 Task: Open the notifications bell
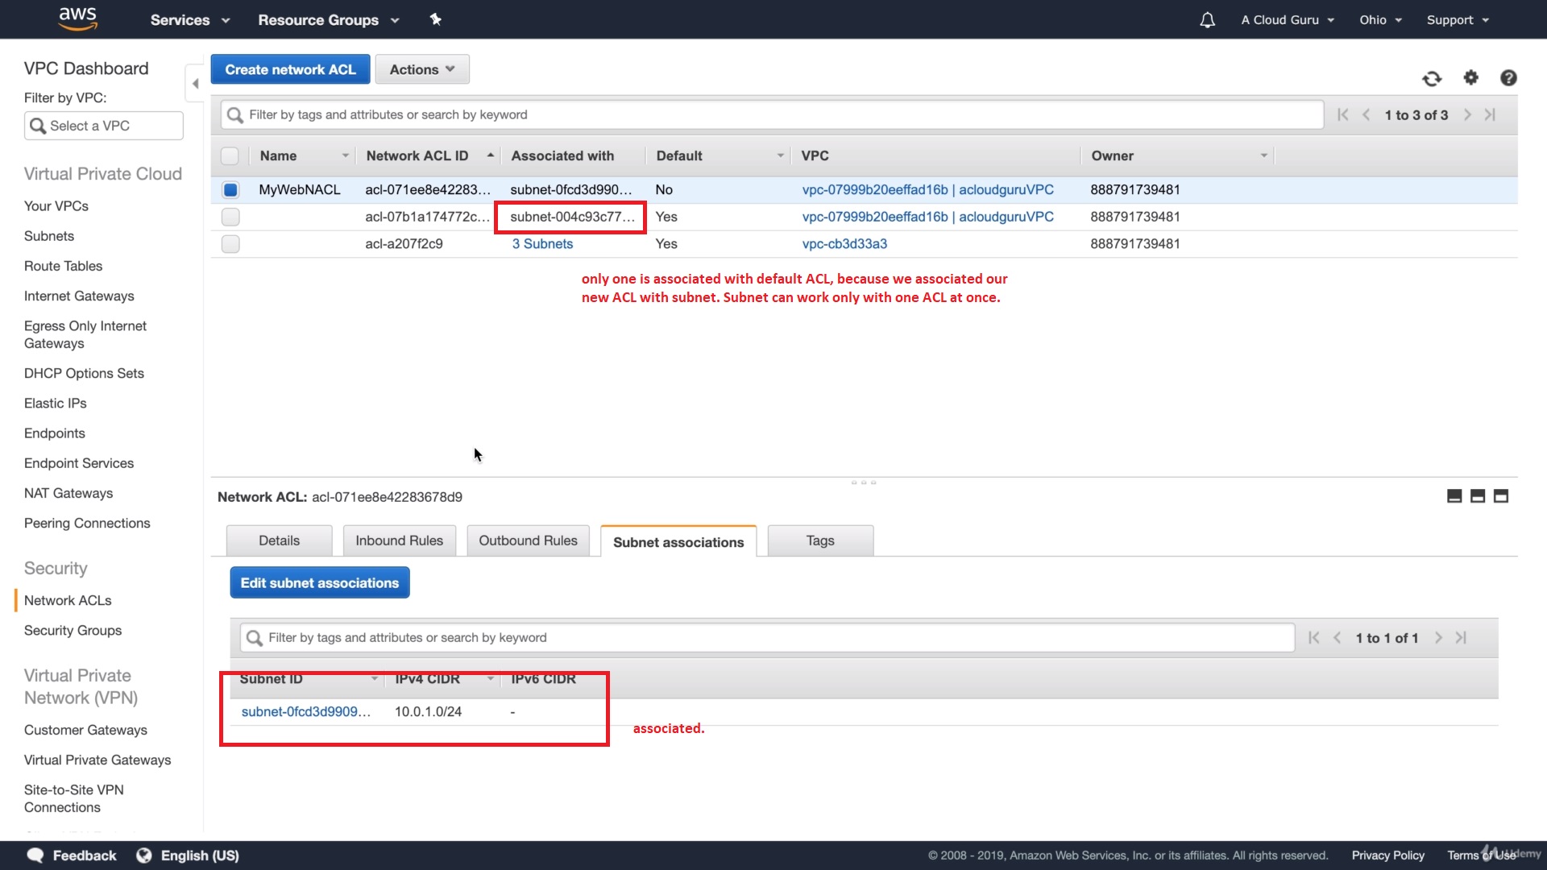point(1207,20)
